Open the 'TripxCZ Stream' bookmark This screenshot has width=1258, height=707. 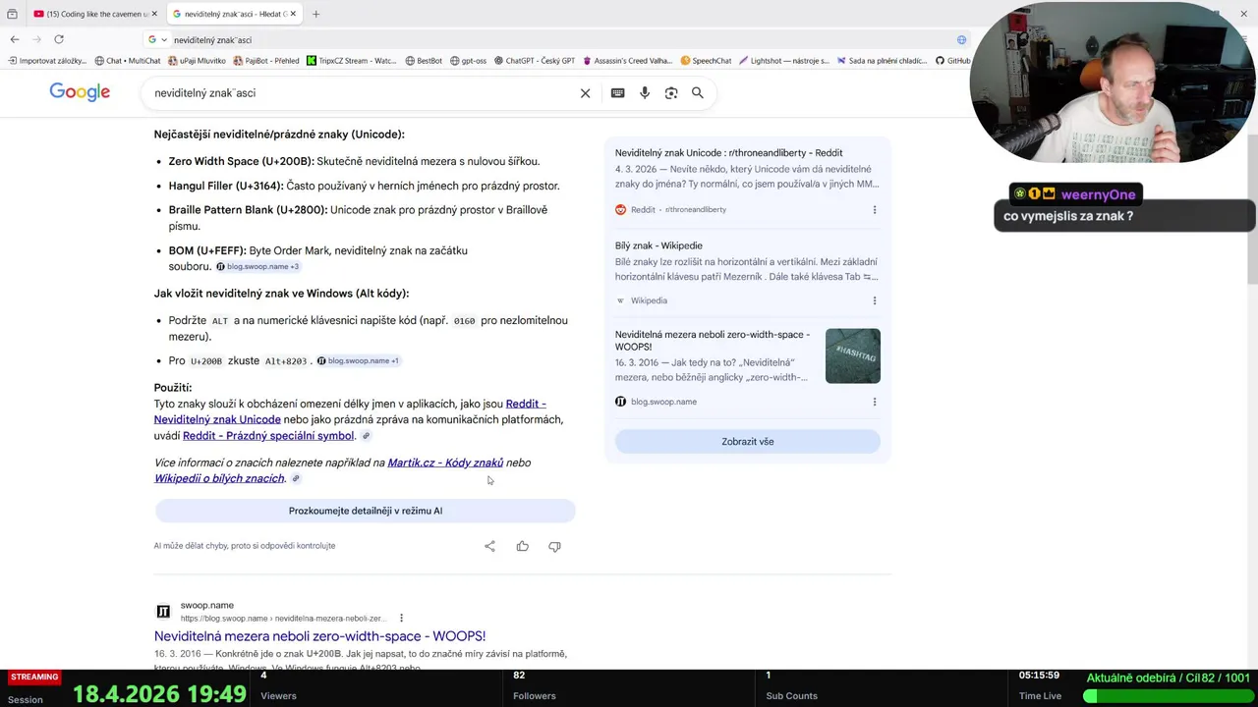tap(351, 61)
